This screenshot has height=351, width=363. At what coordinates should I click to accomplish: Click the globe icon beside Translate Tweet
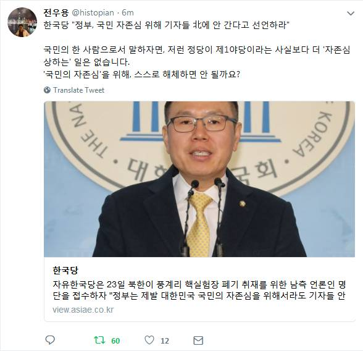click(x=47, y=90)
